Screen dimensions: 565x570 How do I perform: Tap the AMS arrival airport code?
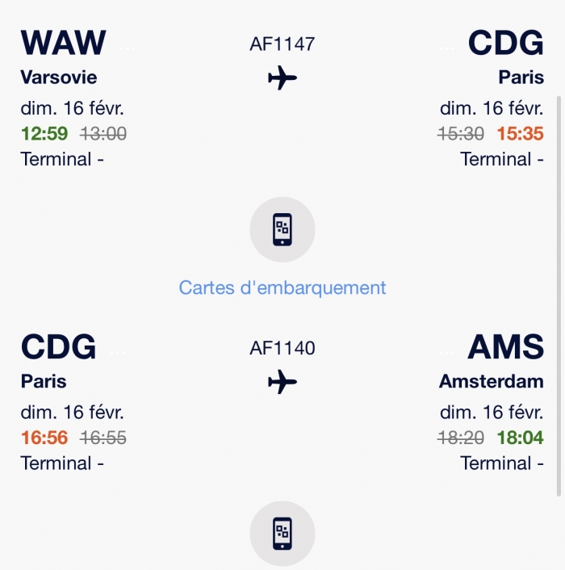click(x=506, y=347)
